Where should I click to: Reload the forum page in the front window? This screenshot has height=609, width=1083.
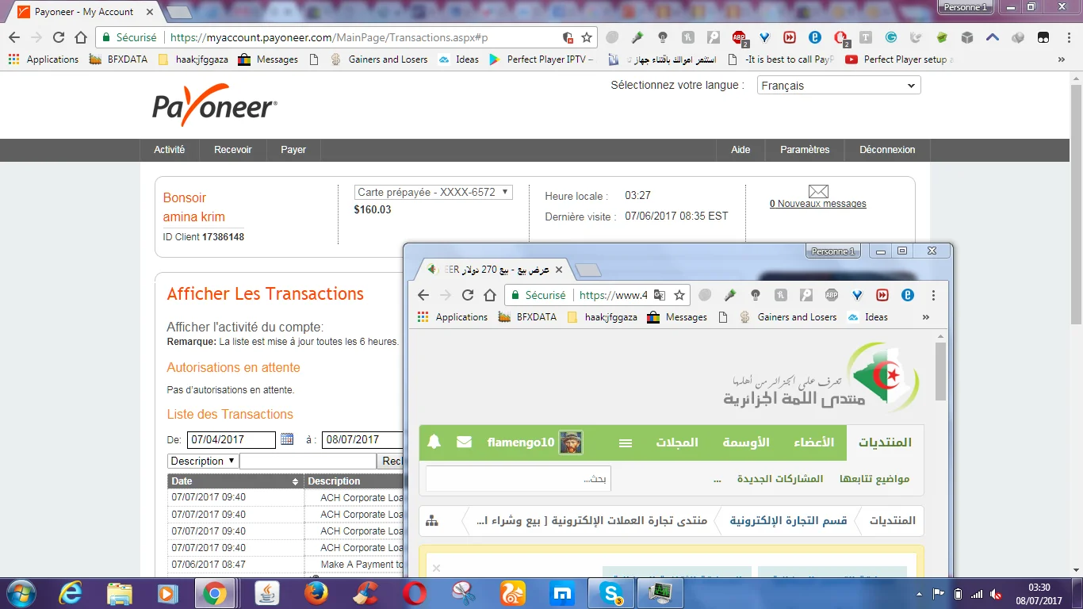pyautogui.click(x=468, y=295)
